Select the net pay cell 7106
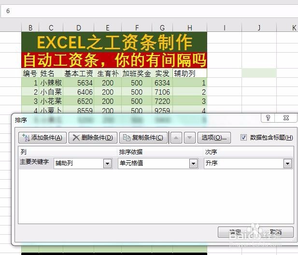This screenshot has height=255, width=298. [x=162, y=92]
